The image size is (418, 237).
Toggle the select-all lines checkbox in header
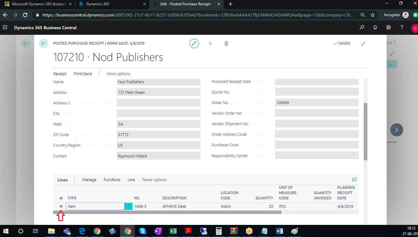[x=61, y=198]
